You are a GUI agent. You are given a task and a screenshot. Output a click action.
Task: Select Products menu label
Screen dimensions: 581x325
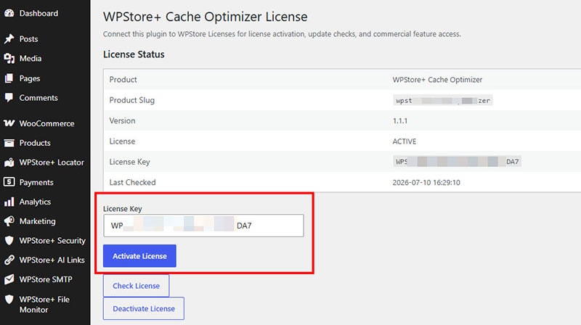(x=35, y=143)
